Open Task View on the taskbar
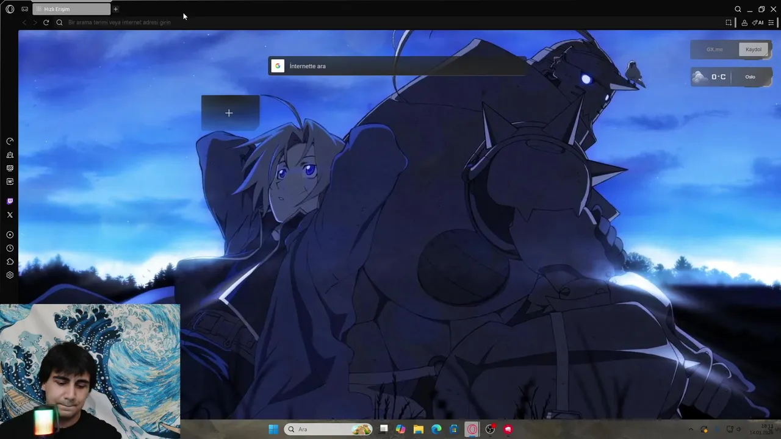Image resolution: width=781 pixels, height=439 pixels. pyautogui.click(x=383, y=429)
